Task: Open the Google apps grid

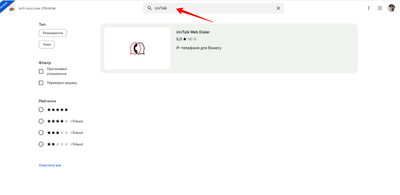Action: point(380,8)
